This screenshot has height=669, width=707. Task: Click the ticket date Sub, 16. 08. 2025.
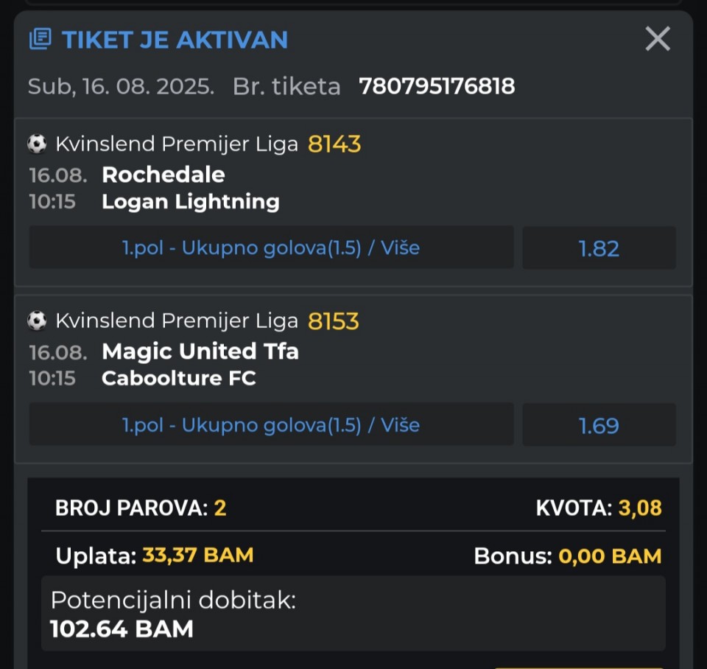pyautogui.click(x=121, y=86)
